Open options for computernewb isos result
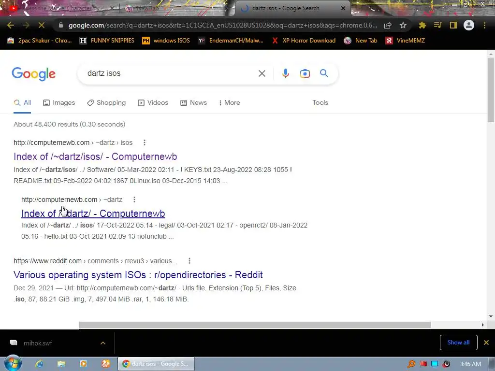495x371 pixels. click(x=144, y=143)
